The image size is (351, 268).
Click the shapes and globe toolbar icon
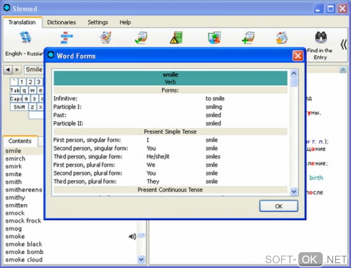coord(214,37)
